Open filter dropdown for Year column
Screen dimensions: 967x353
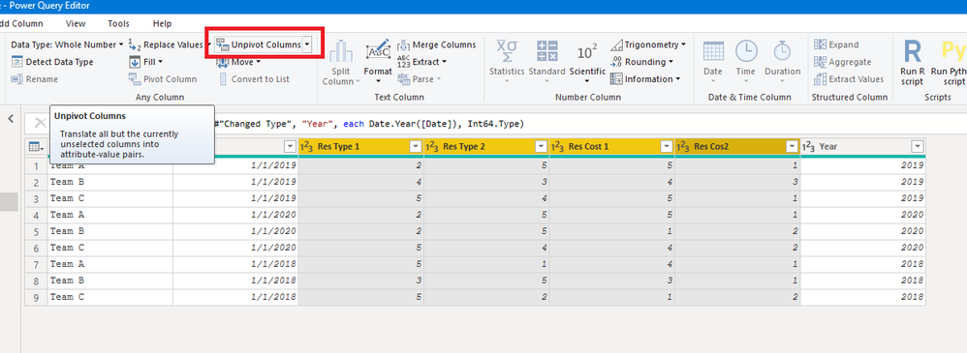pos(918,147)
